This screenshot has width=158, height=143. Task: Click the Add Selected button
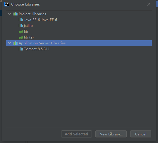pyautogui.click(x=76, y=134)
